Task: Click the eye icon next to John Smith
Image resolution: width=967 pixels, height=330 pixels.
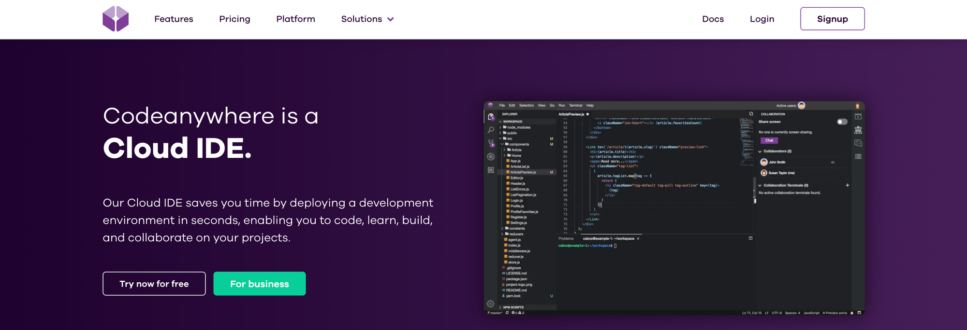Action: (x=833, y=162)
